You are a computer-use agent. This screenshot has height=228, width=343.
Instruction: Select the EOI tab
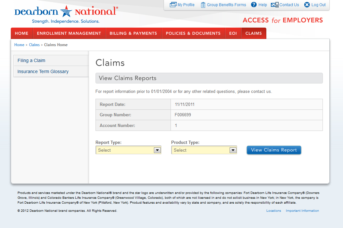[233, 33]
